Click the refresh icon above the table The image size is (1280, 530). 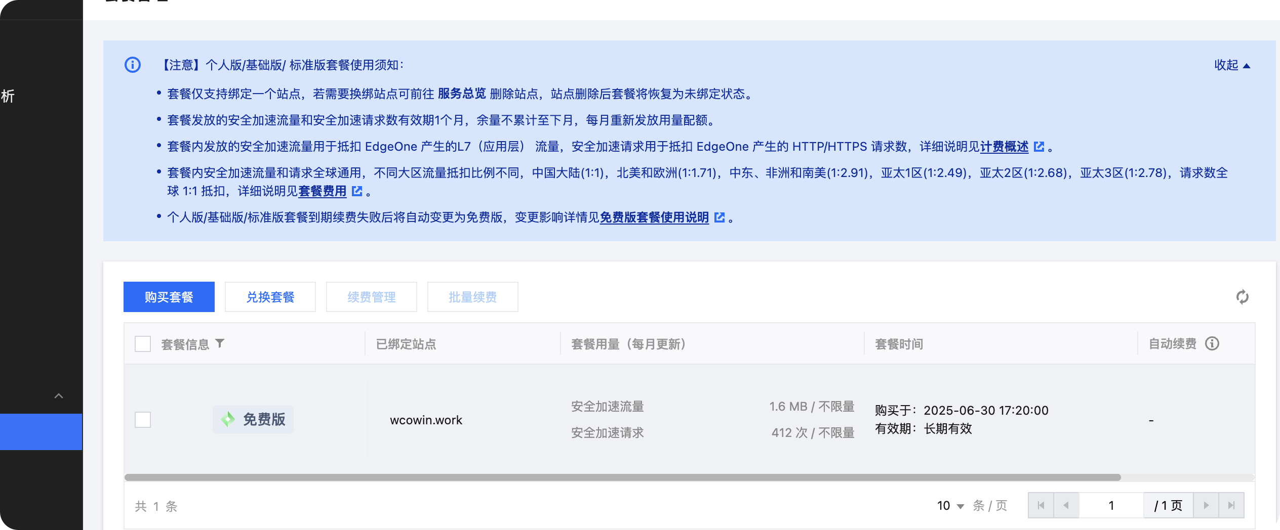[1242, 297]
